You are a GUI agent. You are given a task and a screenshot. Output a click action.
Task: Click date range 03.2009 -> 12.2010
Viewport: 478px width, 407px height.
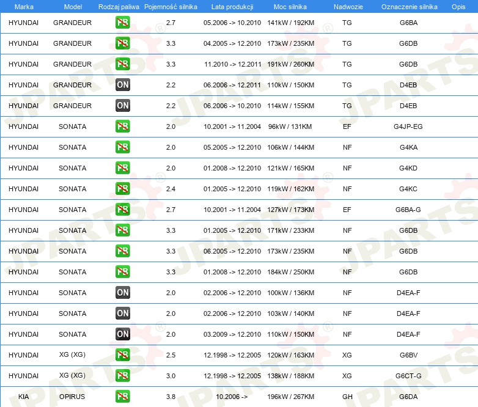[232, 334]
